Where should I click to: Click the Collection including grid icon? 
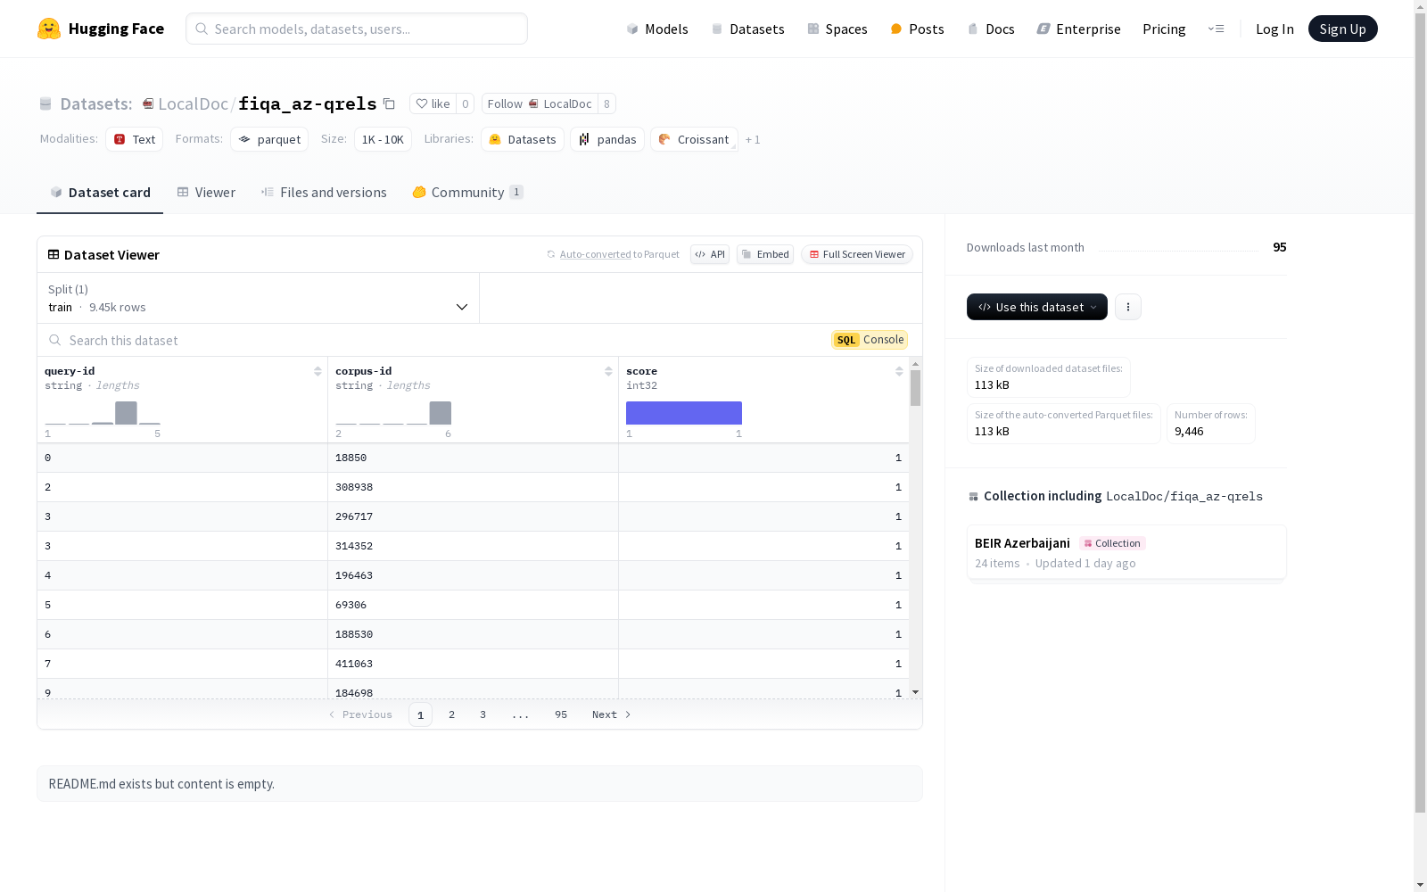(973, 497)
